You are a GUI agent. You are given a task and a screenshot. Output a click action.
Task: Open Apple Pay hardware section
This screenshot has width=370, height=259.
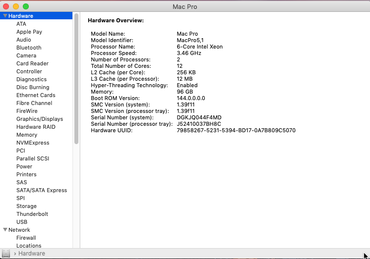coord(29,32)
